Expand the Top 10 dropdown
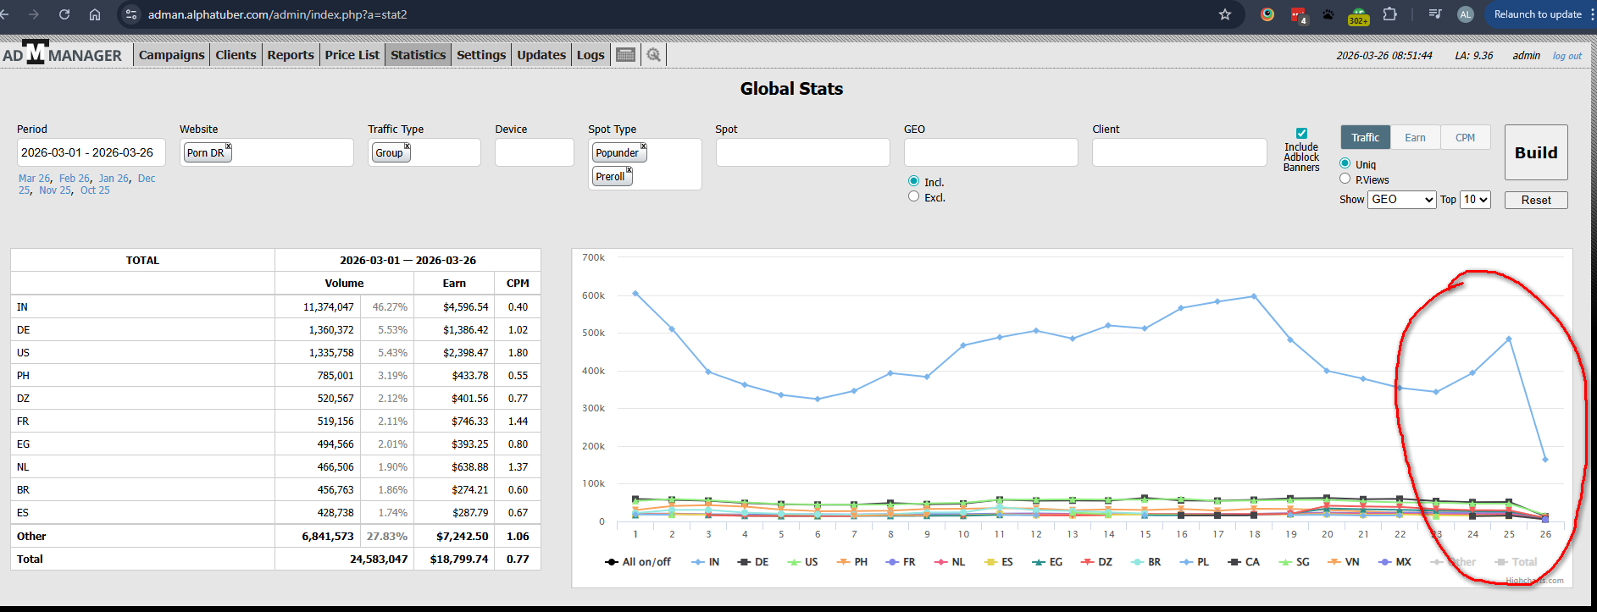 pyautogui.click(x=1475, y=200)
